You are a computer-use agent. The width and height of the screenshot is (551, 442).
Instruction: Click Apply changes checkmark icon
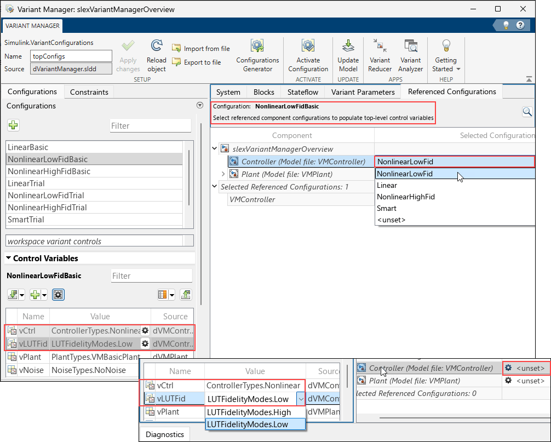click(x=128, y=46)
